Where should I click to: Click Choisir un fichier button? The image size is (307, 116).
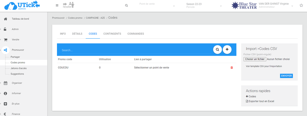(255, 59)
